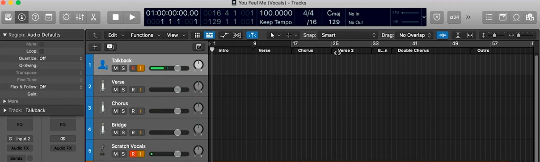
Task: Open the Functions menu
Action: click(x=145, y=35)
